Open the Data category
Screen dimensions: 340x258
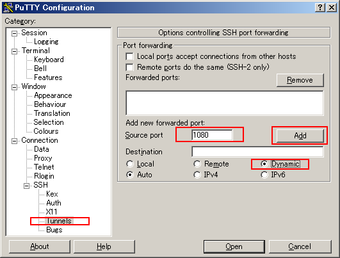(x=42, y=149)
